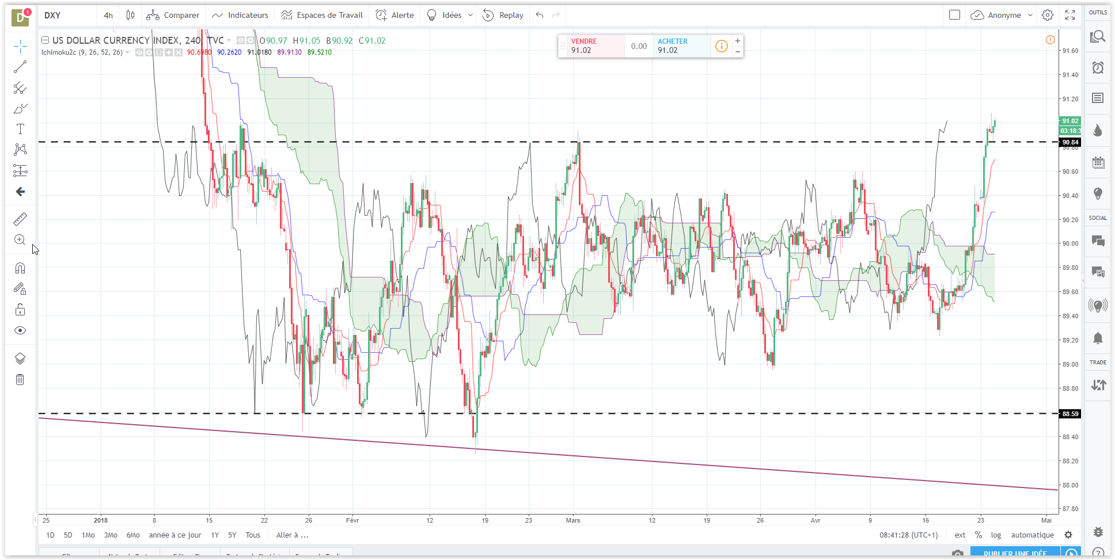Toggle lock all drawing tools
Image resolution: width=1115 pixels, height=560 pixels.
[x=20, y=310]
